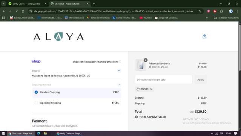Open Todos los marcadores folder
This screenshot has width=241, height=136.
(x=226, y=18)
